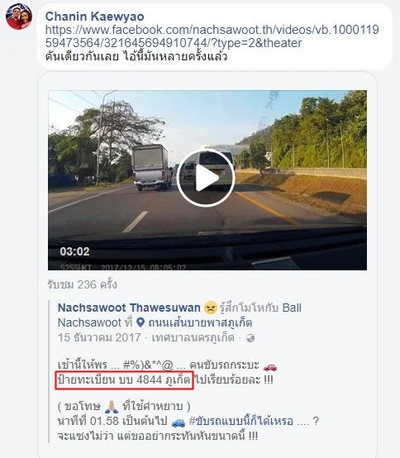
Task: Click the pickup truck in video thumbnail
Action: [x=151, y=167]
